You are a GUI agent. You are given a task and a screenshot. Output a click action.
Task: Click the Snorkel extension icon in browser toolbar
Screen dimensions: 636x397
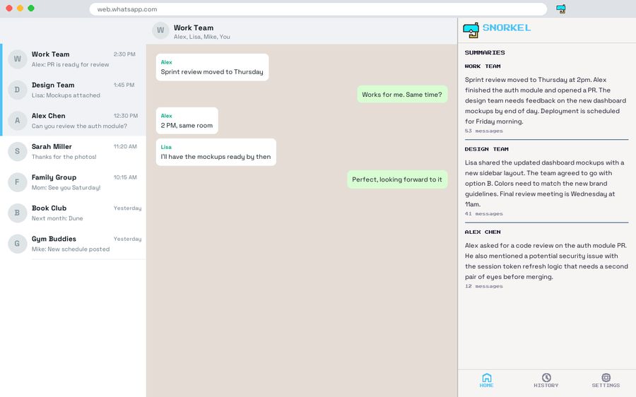561,9
